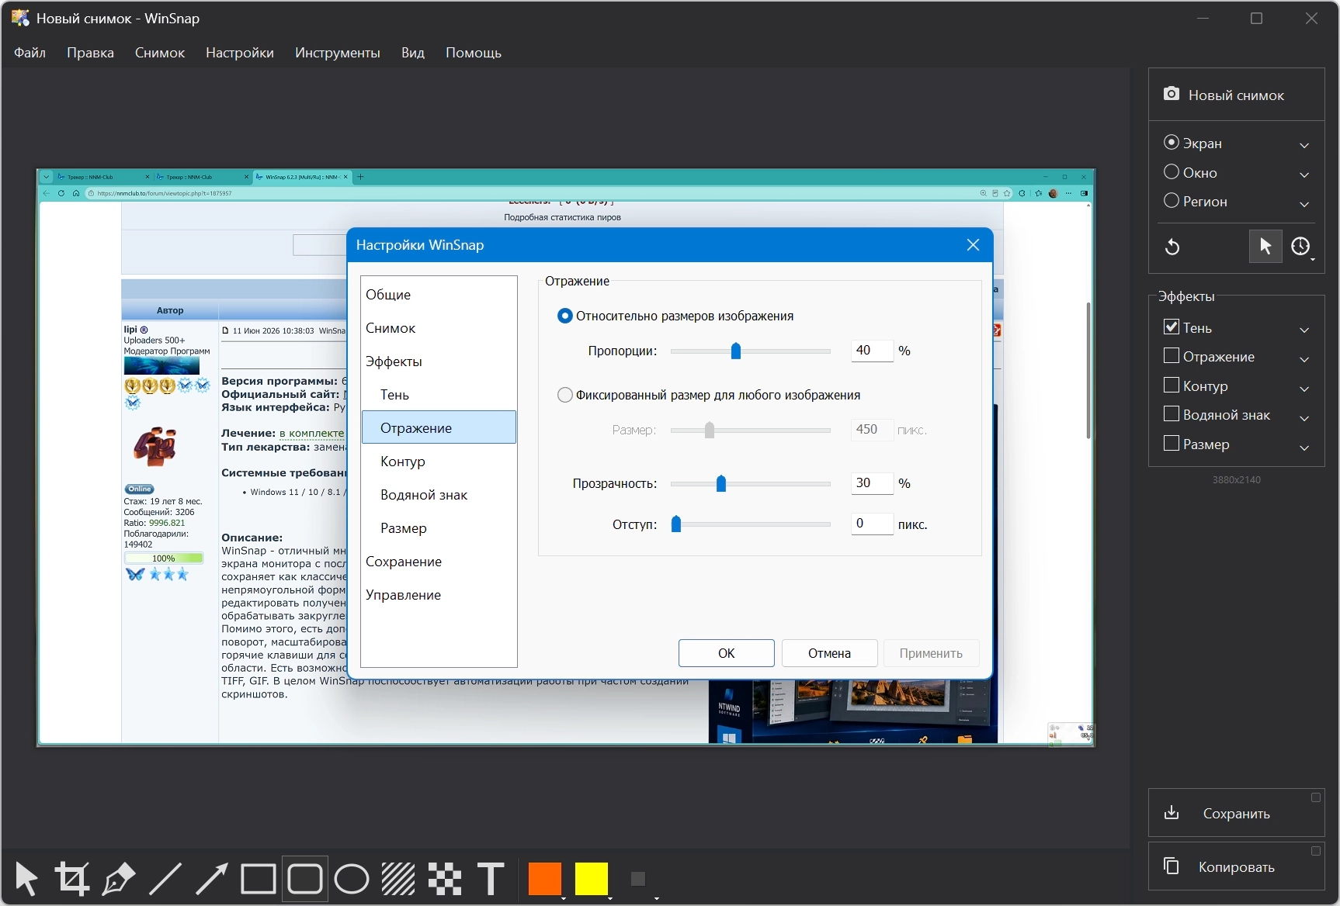Screen dimensions: 1340x906
Task: Click the delayed capture clock icon
Action: 1300,247
